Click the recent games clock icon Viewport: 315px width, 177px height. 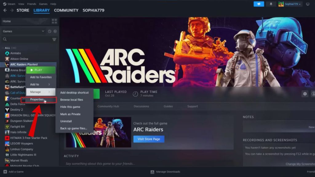(49, 31)
